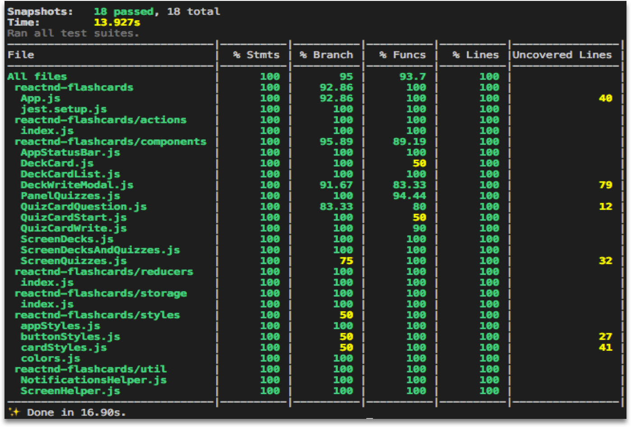Click the "90" funcs value for QuizCardWrite.js
Viewport: 631px width, 427px height.
419,228
